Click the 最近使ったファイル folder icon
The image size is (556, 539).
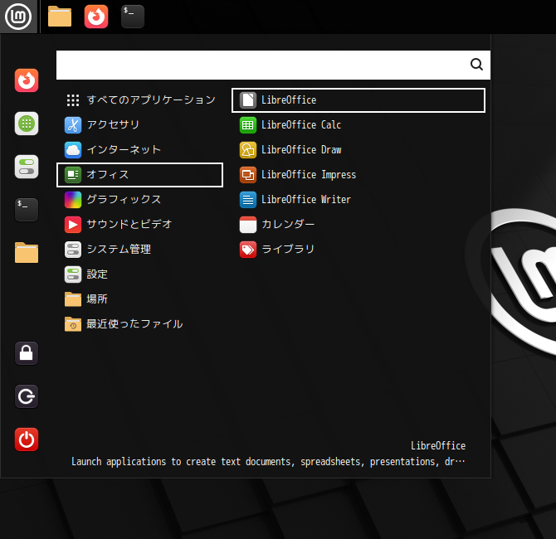73,324
